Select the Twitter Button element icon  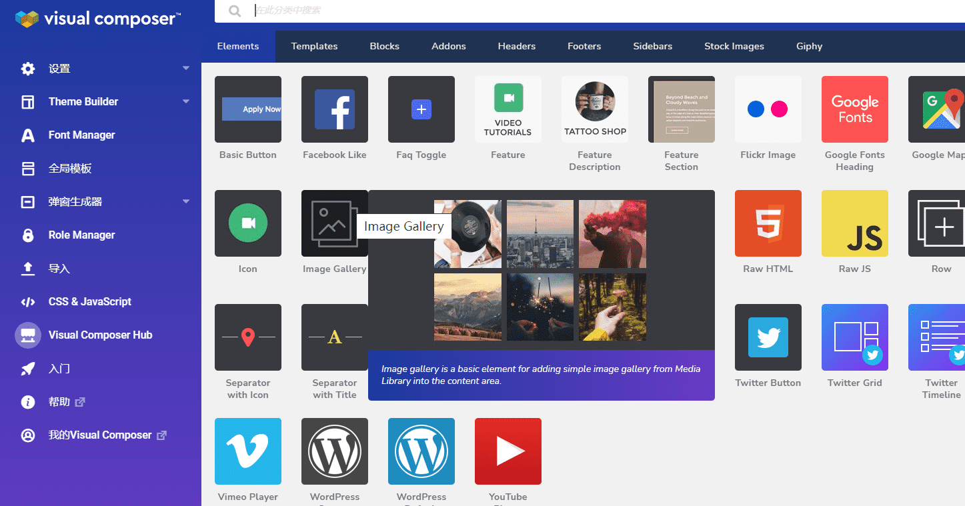pos(768,337)
